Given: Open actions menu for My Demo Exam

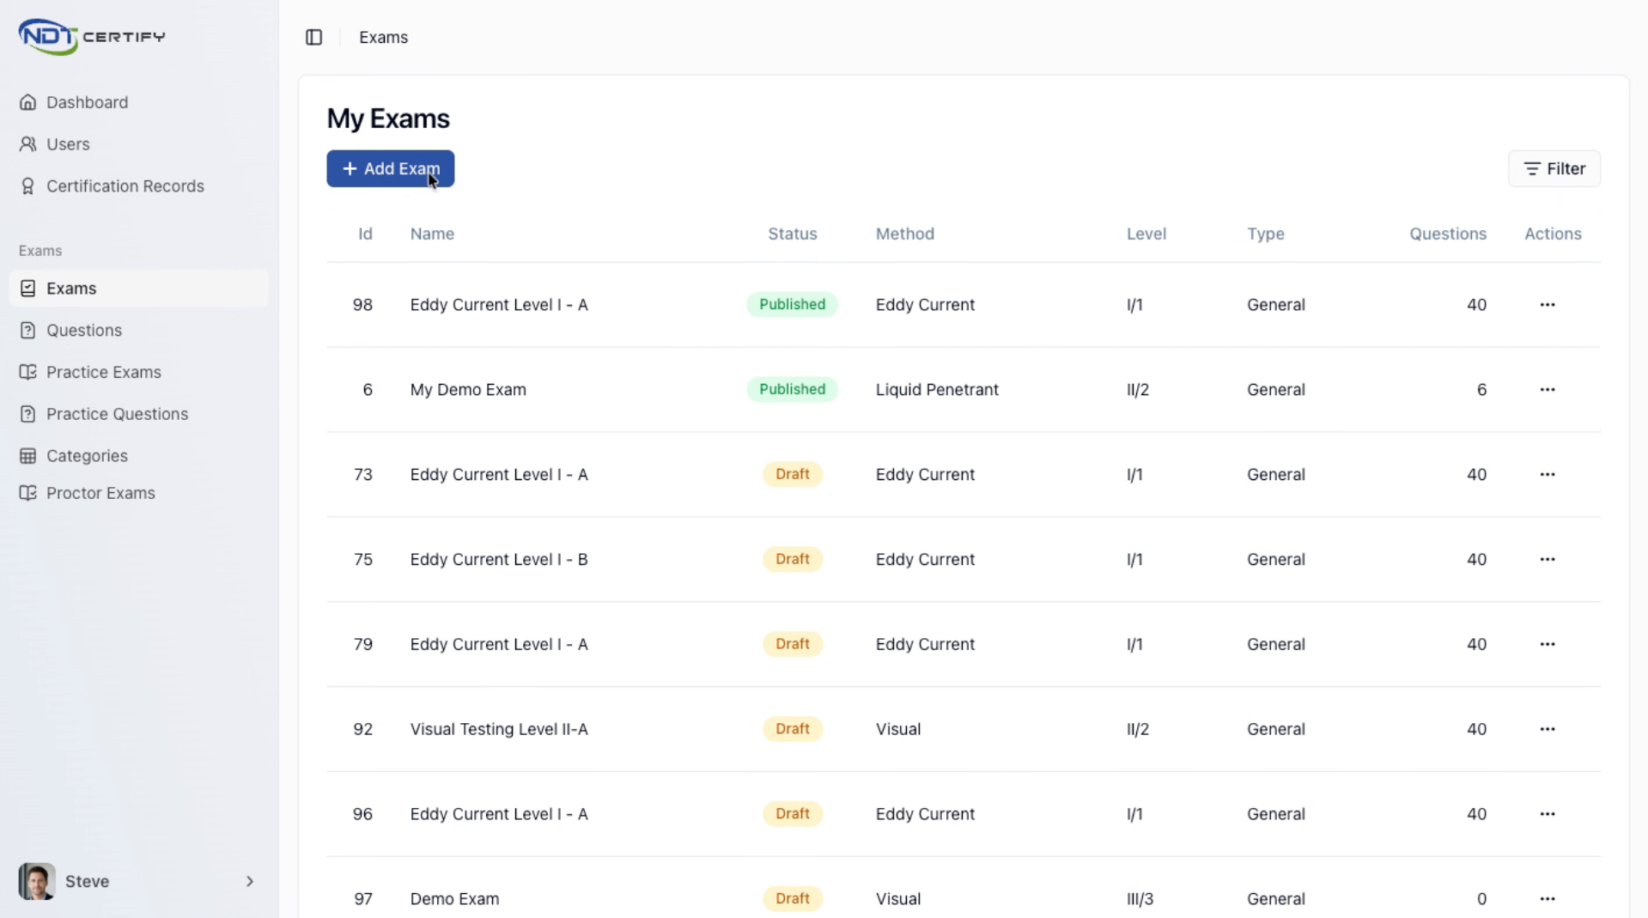Looking at the screenshot, I should point(1547,390).
